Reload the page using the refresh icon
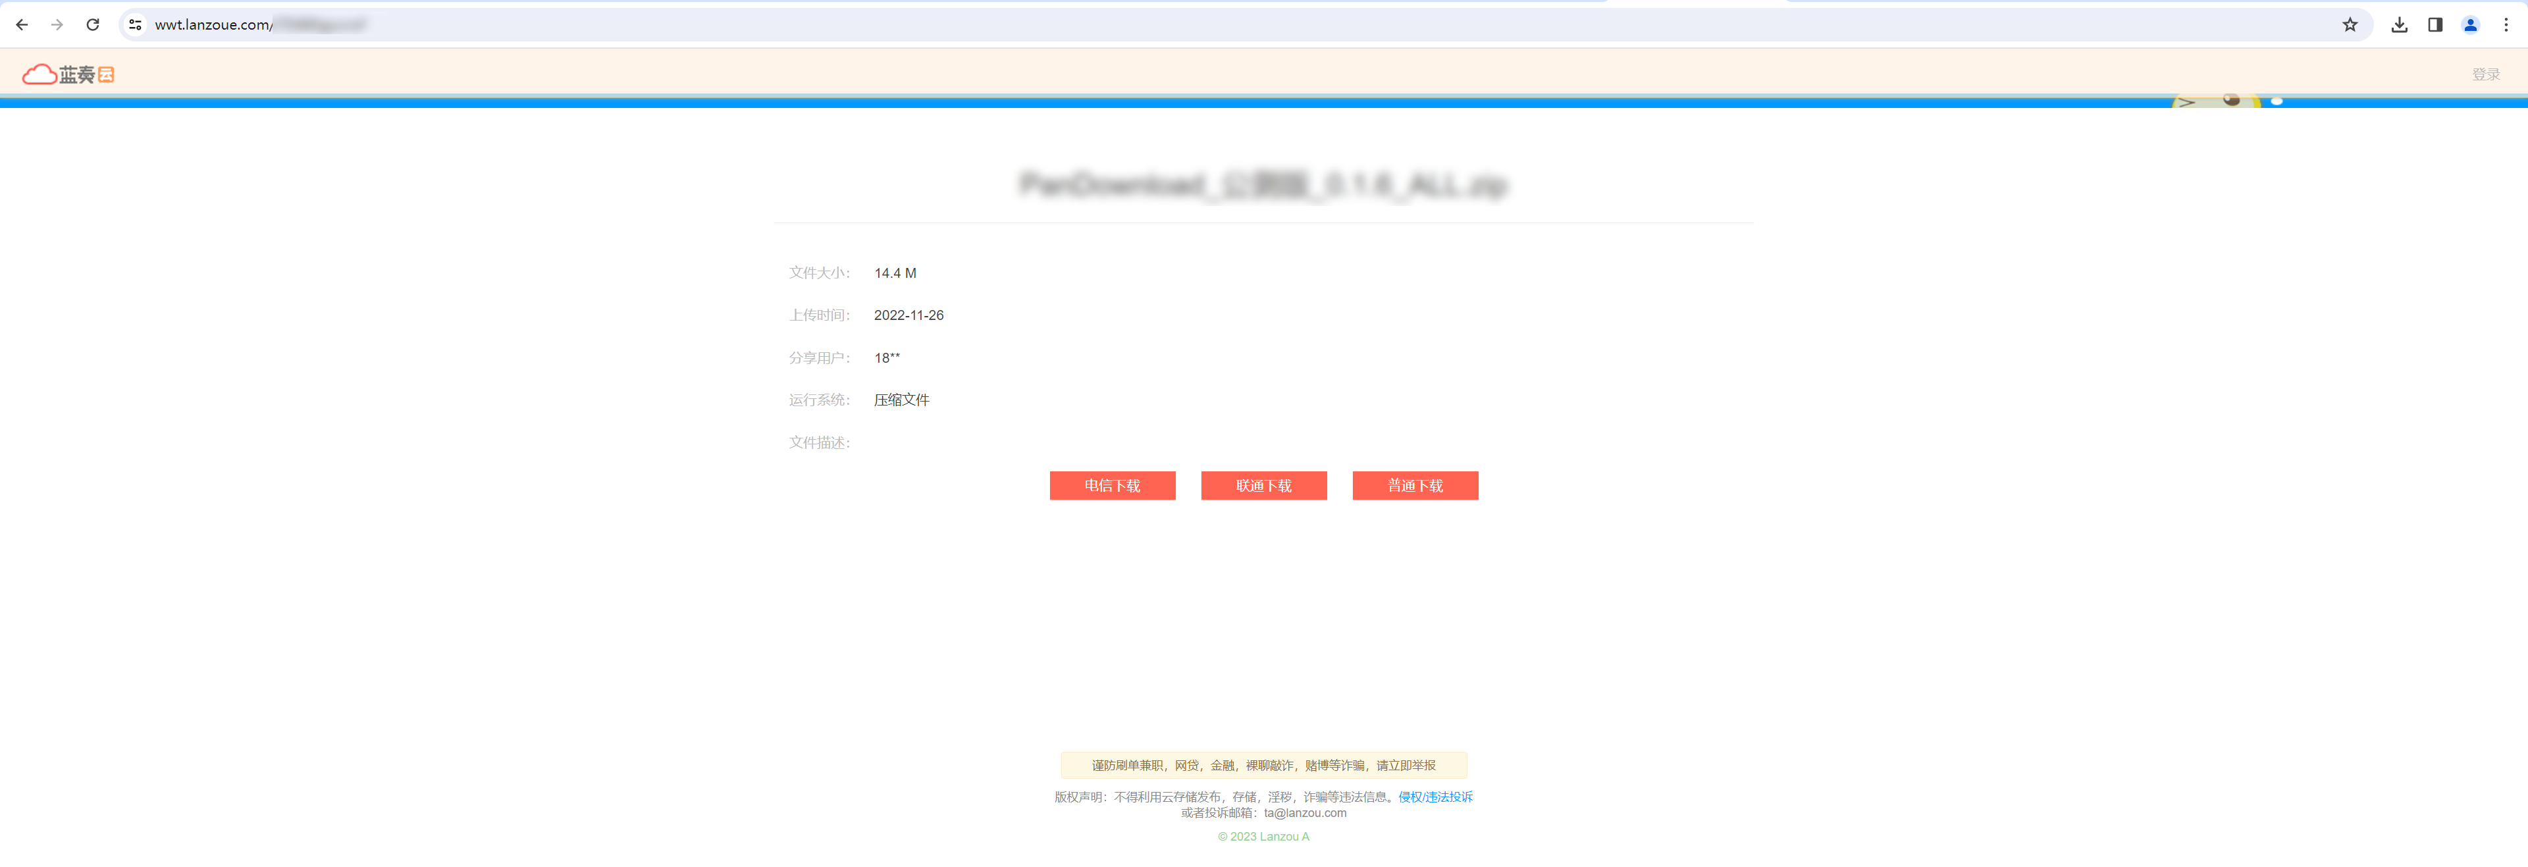The width and height of the screenshot is (2528, 867). (93, 24)
